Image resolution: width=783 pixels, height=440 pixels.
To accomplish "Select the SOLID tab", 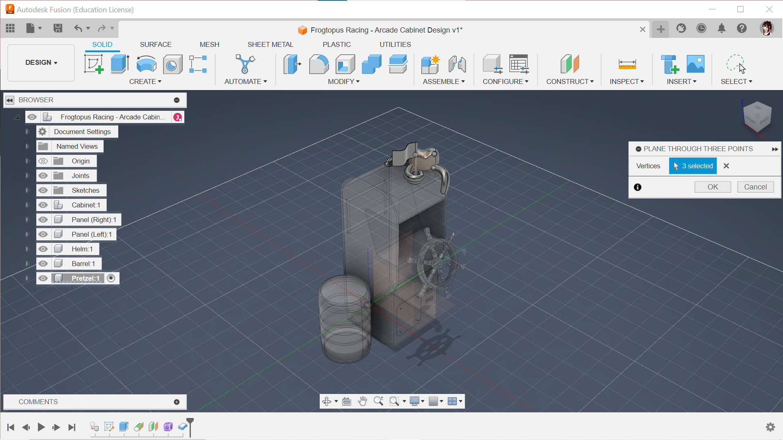I will 102,44.
